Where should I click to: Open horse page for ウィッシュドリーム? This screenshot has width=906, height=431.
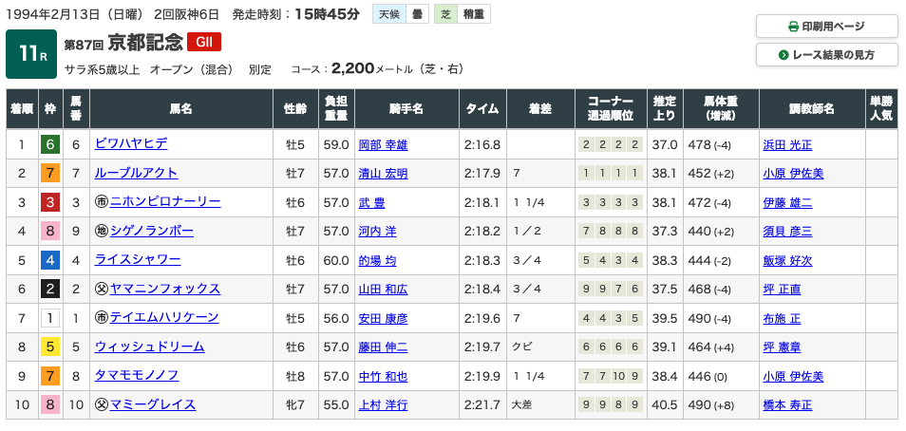142,347
